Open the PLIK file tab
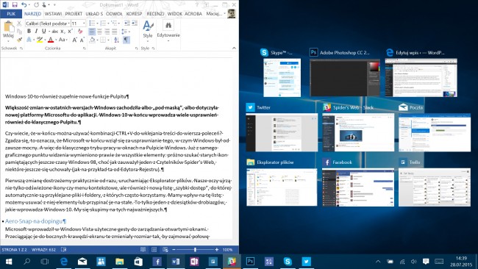Image resolution: width=478 pixels, height=269 pixels. [11, 14]
